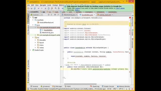Open the Commander side panel
161x91 pixels.
[133, 43]
